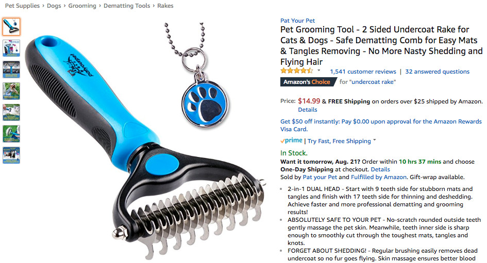Image resolution: width=487 pixels, height=263 pixels.
Task: Click the Pat Your Pet brand link
Action: click(297, 21)
